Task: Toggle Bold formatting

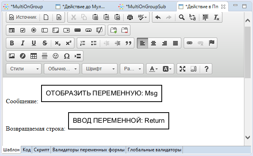Action: coord(12,43)
